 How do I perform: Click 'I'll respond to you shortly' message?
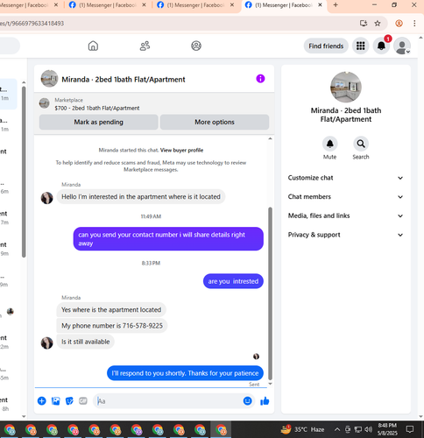coord(185,373)
